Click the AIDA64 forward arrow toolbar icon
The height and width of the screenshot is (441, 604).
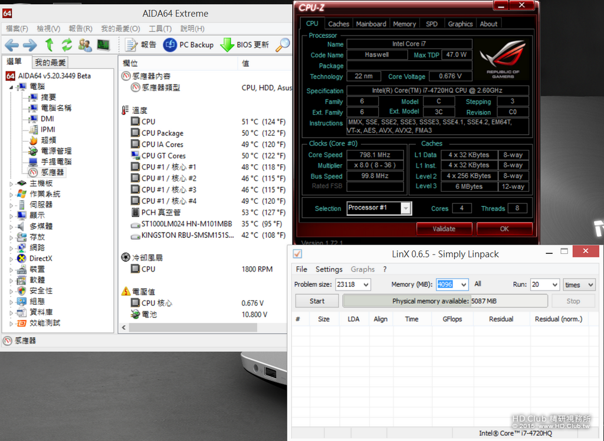tap(29, 45)
